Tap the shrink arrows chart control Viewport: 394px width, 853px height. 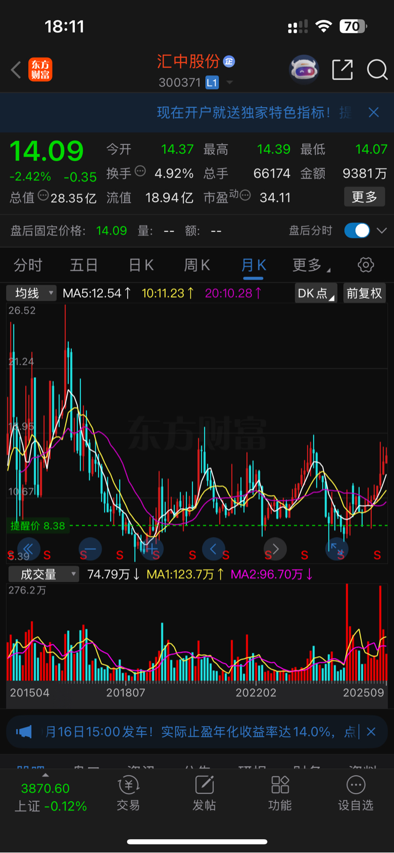337,549
